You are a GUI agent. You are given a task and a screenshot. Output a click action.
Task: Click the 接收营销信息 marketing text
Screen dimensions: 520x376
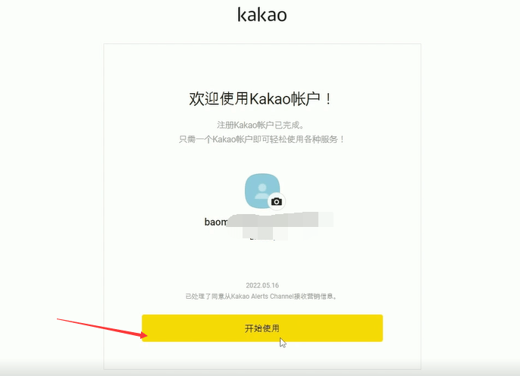(314, 297)
